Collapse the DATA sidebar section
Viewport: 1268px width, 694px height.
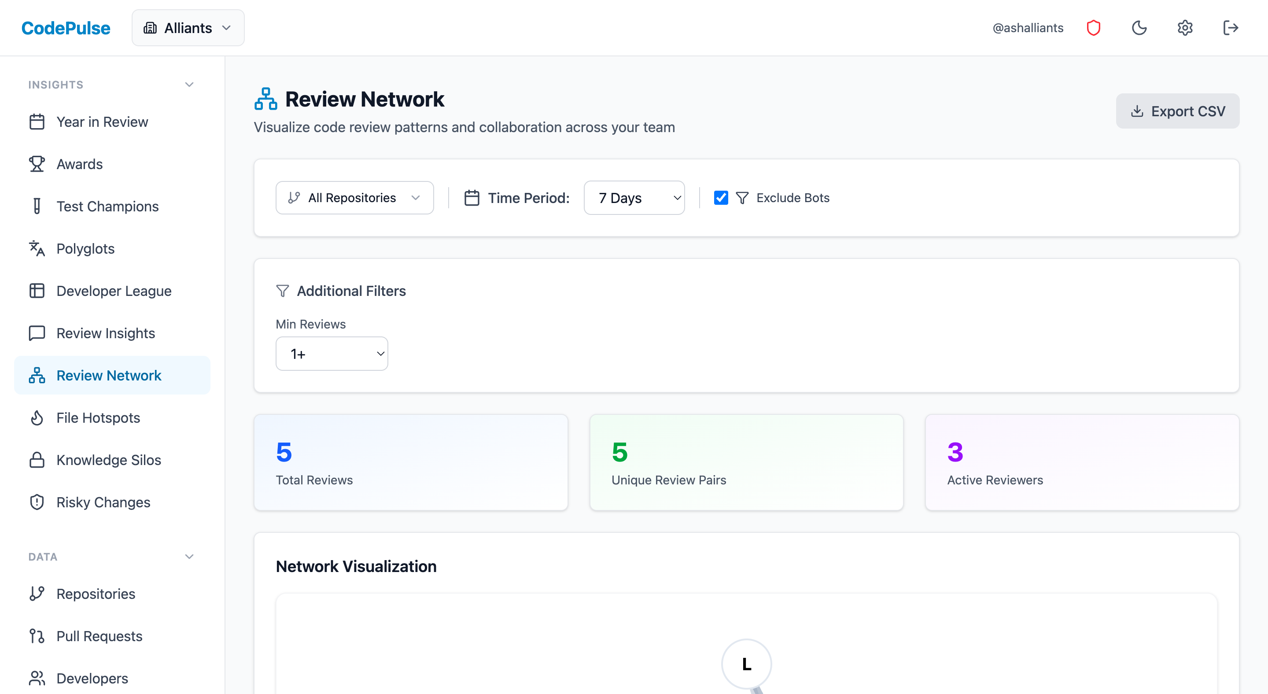[189, 556]
